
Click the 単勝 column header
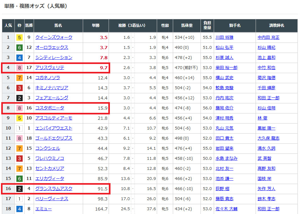[96, 26]
